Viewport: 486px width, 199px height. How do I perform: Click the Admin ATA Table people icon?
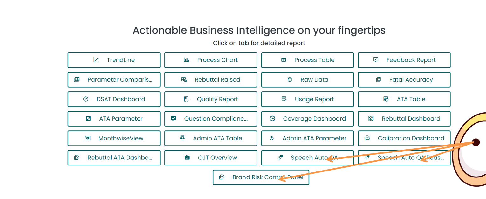click(x=182, y=138)
